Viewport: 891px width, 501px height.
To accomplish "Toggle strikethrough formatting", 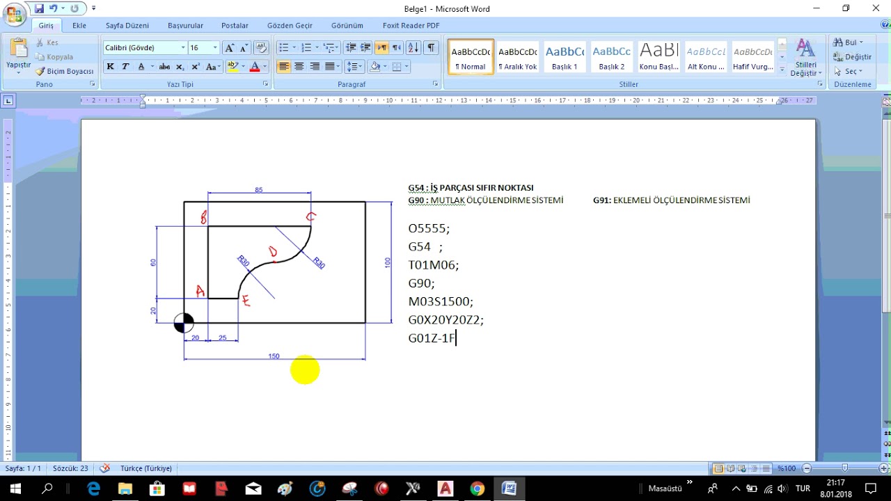I will (164, 67).
